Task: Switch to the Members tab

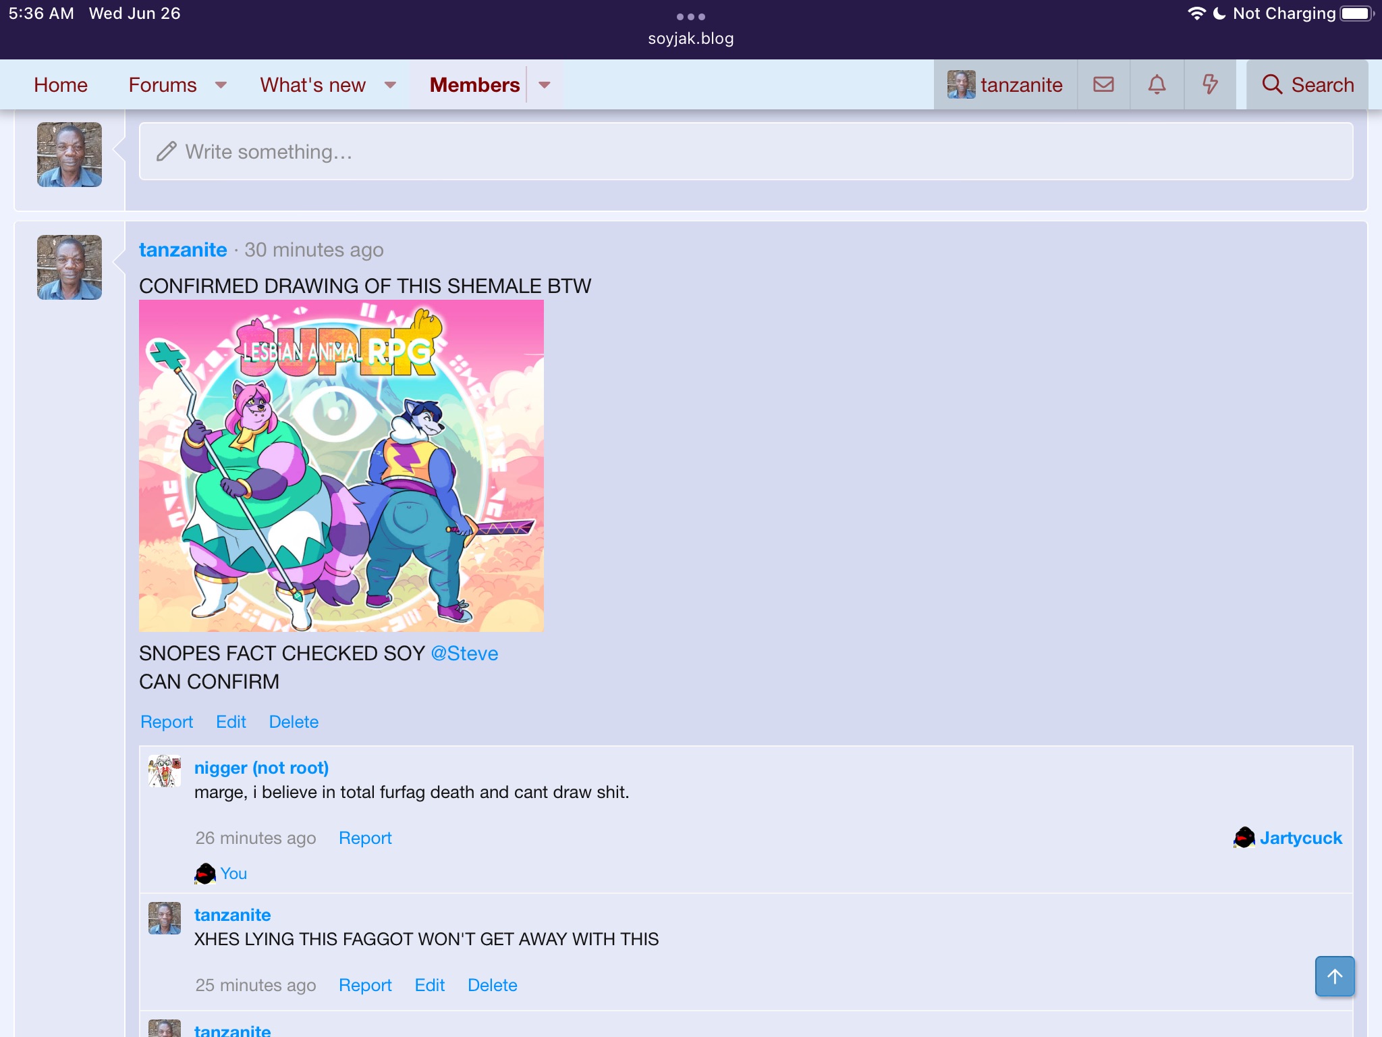Action: click(474, 84)
